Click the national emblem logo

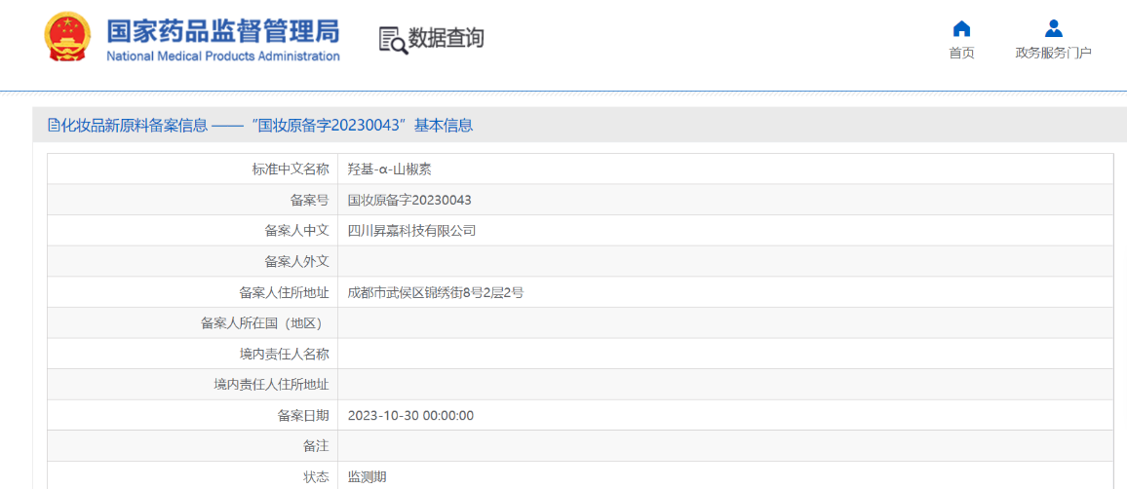67,38
